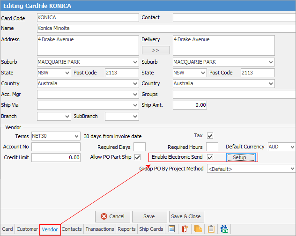Image resolution: width=296 pixels, height=236 pixels.
Task: Click the document list icon beside Ship Cards
Action: point(172,229)
